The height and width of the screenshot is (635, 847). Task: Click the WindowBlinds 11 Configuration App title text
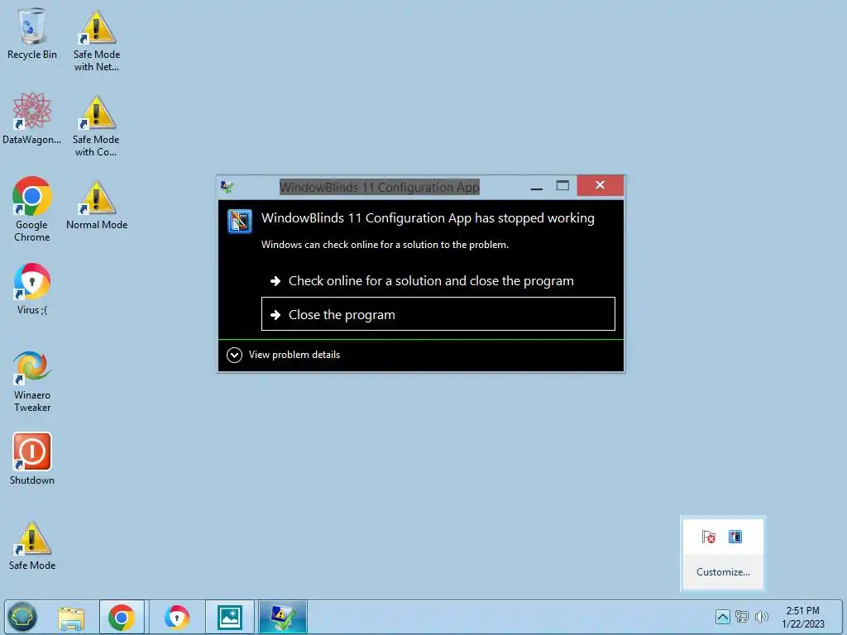pos(379,188)
